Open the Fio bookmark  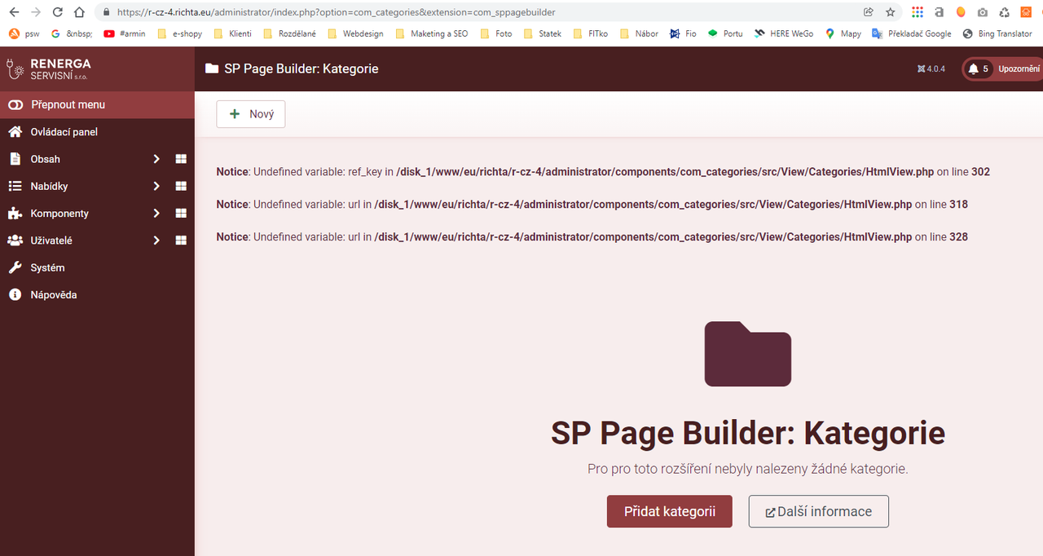coord(683,33)
